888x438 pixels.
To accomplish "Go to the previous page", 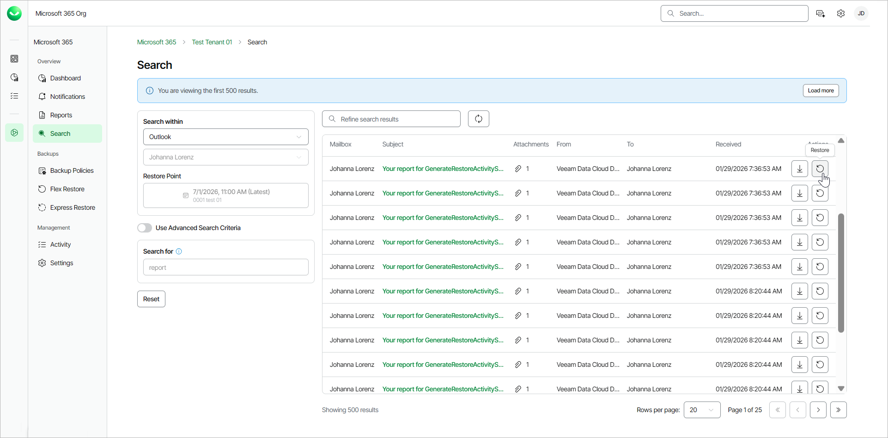I will tap(798, 410).
